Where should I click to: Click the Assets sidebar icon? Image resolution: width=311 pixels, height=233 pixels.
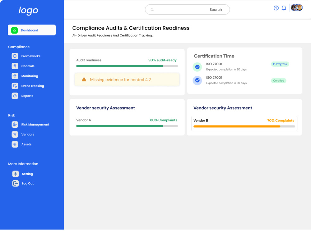pyautogui.click(x=15, y=144)
